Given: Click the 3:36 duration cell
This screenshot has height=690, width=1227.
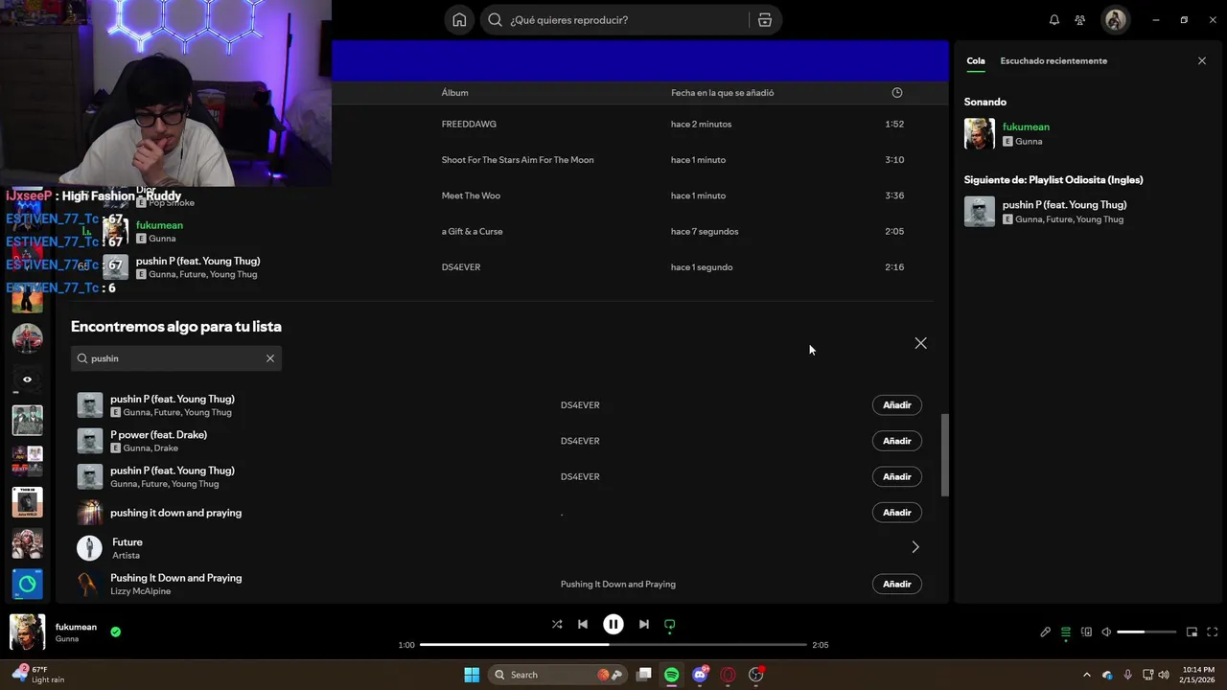Looking at the screenshot, I should [x=894, y=195].
